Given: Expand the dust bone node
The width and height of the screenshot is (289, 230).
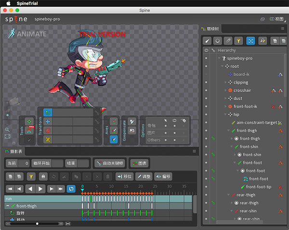Looking at the screenshot, I should coord(225,98).
